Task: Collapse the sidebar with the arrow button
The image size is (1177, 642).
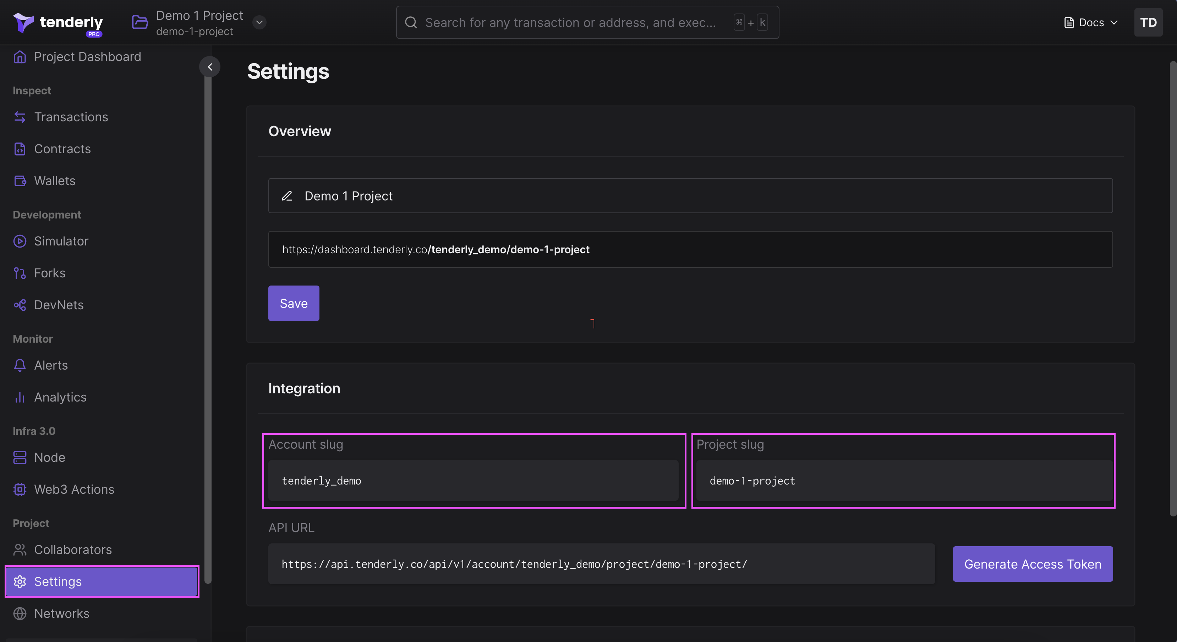Action: coord(210,67)
